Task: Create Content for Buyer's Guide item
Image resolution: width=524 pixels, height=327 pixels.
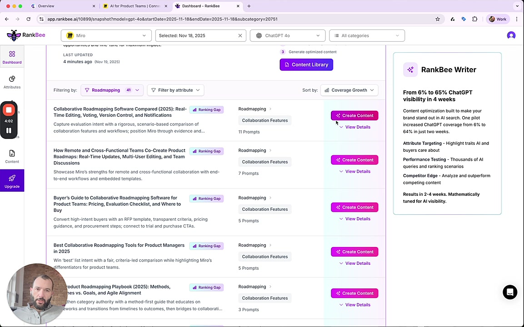Action: point(354,207)
